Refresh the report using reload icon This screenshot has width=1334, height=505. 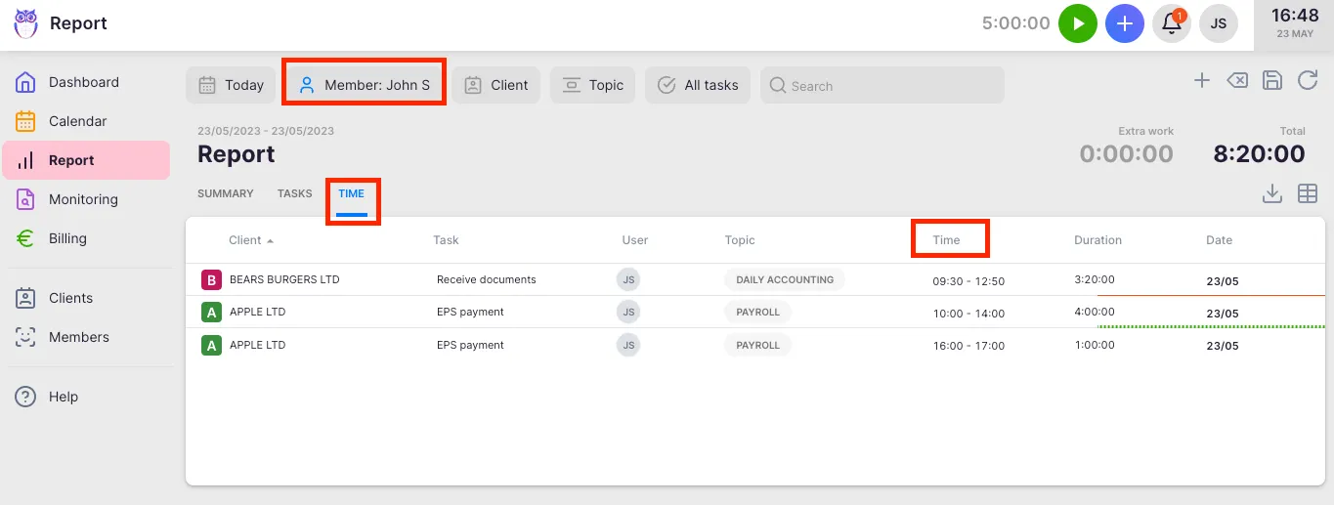click(1308, 81)
